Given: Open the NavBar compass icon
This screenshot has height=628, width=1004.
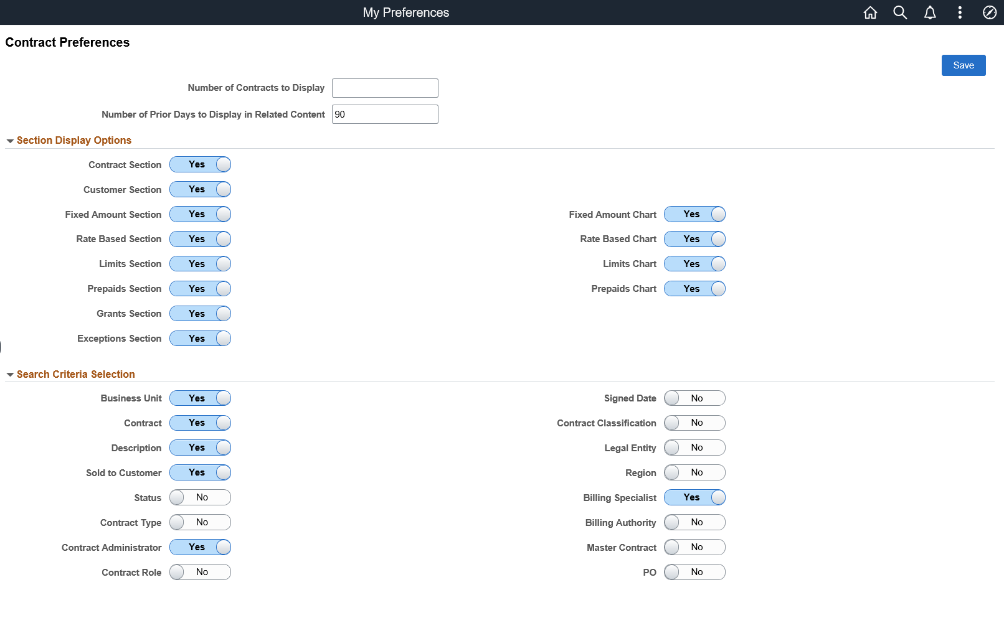Looking at the screenshot, I should coord(990,12).
